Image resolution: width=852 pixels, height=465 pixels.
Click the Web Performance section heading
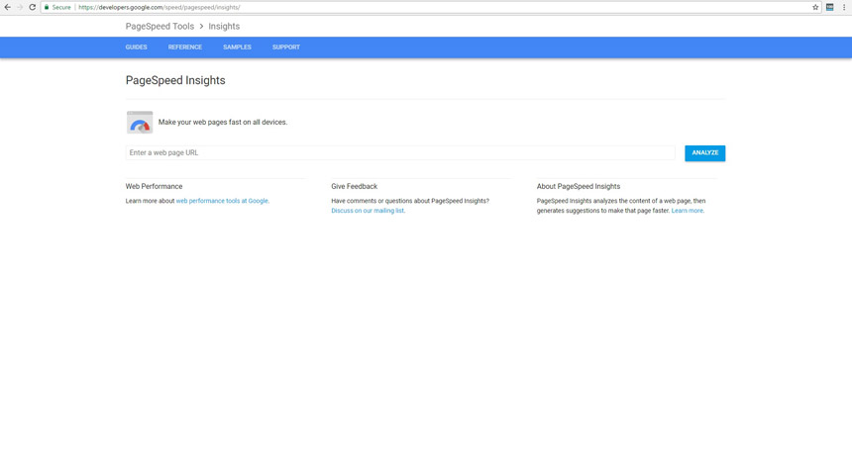coord(154,186)
